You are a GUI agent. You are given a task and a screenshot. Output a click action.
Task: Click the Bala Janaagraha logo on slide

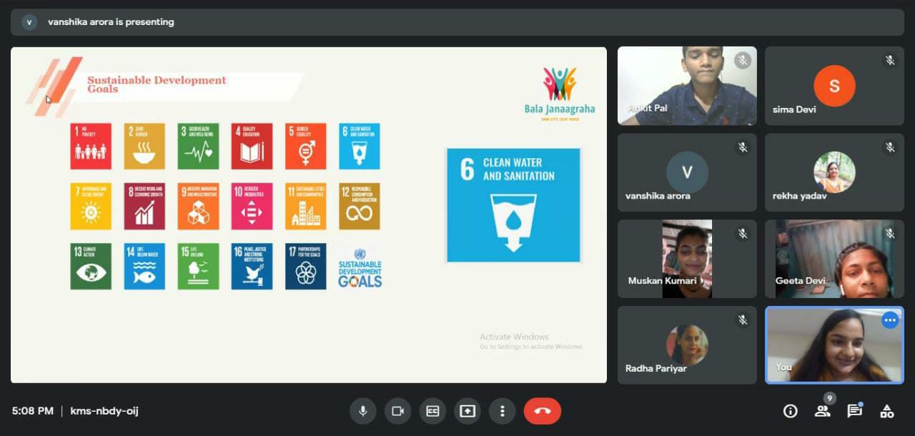coord(559,93)
